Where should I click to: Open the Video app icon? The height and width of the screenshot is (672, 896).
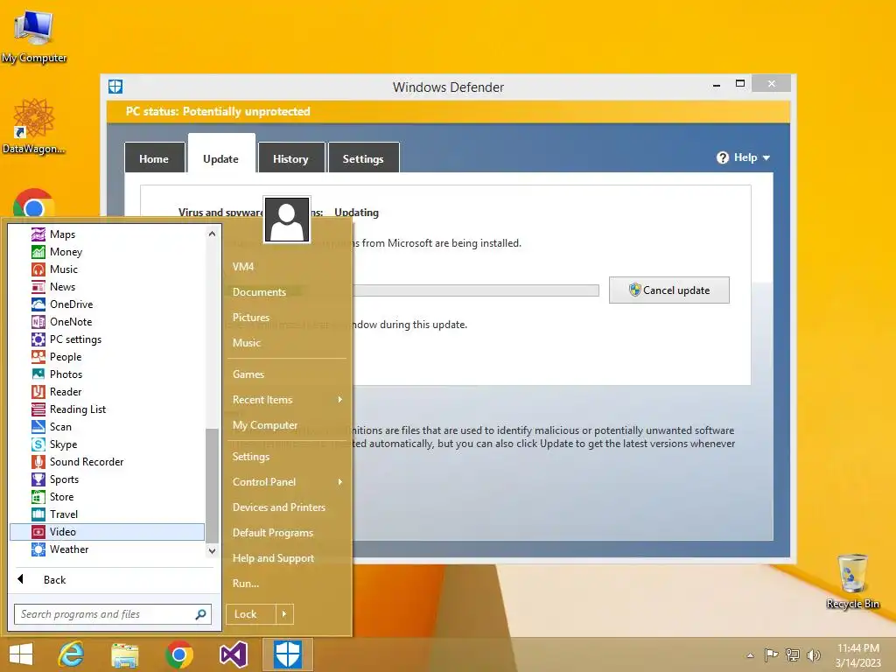point(38,532)
